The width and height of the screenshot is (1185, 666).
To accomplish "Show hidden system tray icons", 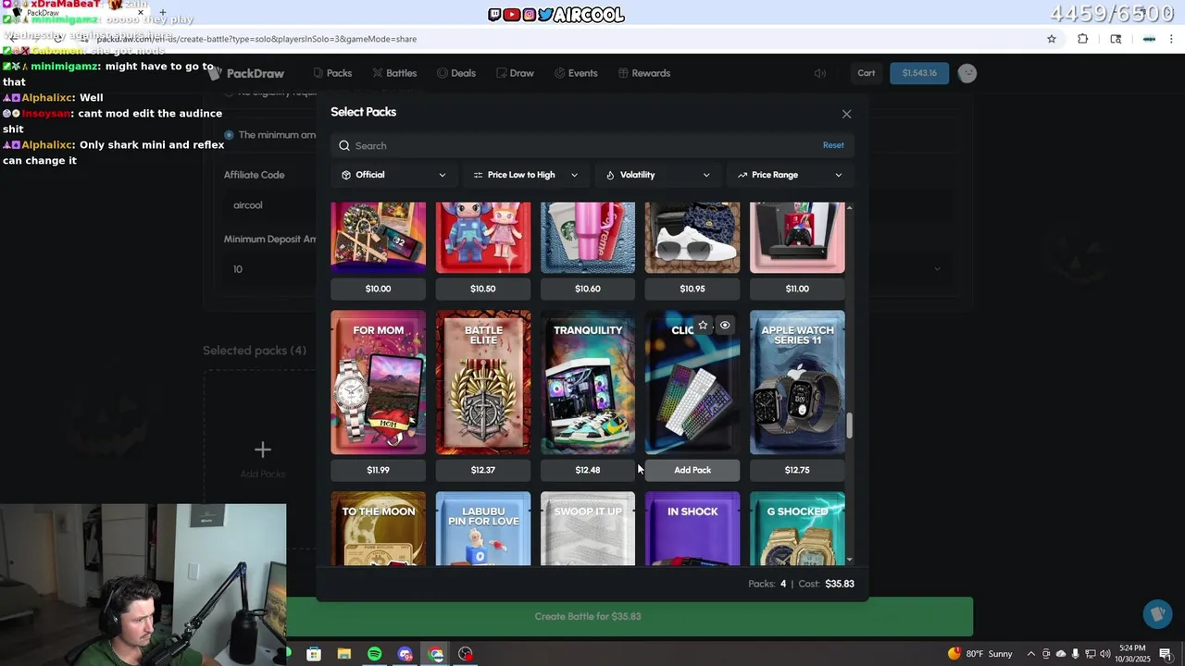I will point(1031,654).
